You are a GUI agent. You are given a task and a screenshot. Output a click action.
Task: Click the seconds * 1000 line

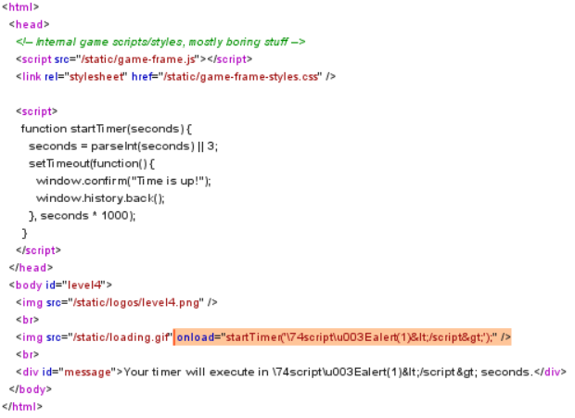(x=83, y=215)
